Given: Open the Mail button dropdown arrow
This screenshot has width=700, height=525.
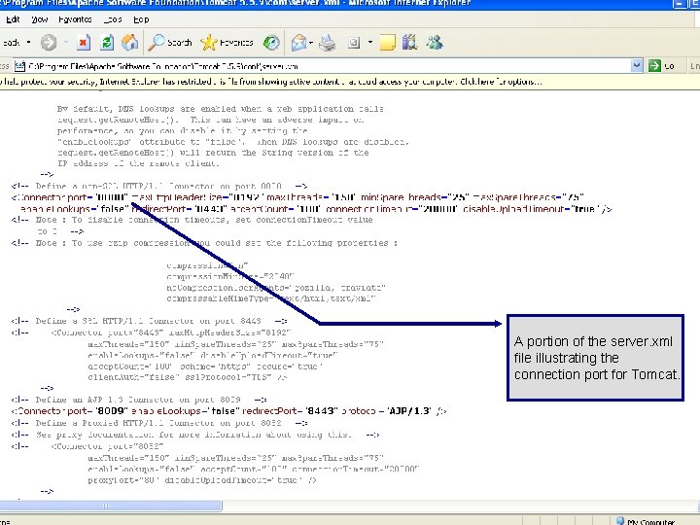Looking at the screenshot, I should (x=311, y=43).
